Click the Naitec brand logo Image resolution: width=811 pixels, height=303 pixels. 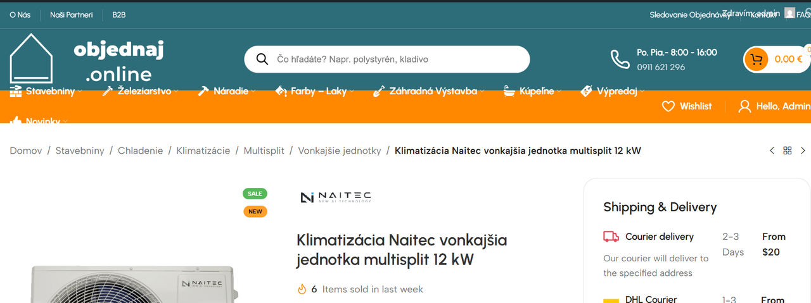pos(336,197)
